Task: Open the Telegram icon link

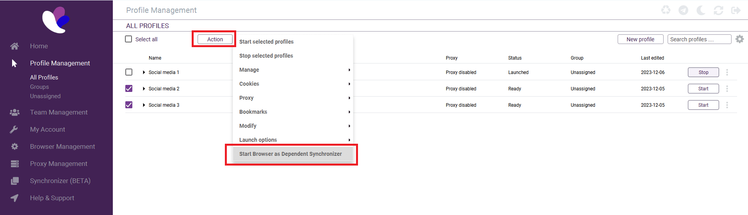Action: [x=683, y=10]
